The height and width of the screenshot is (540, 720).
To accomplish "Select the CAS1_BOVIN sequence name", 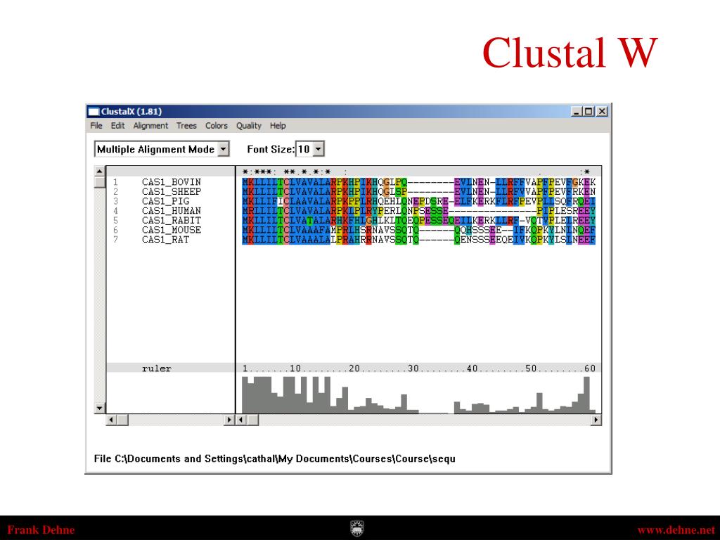I will (172, 182).
